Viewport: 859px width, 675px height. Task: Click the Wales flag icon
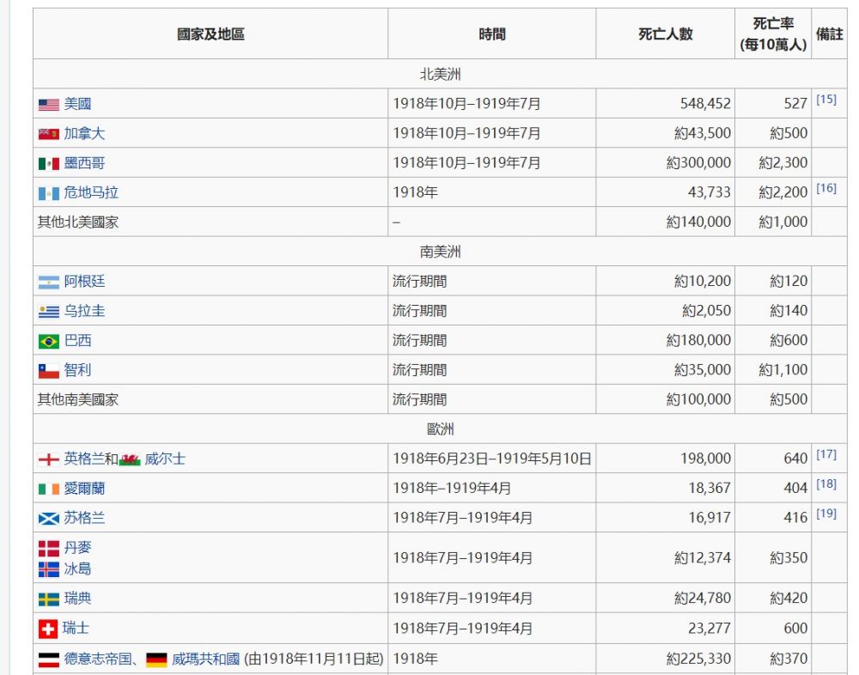[x=130, y=459]
